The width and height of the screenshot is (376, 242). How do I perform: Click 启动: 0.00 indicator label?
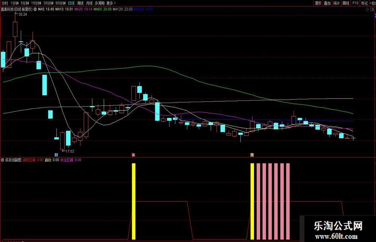(52, 160)
